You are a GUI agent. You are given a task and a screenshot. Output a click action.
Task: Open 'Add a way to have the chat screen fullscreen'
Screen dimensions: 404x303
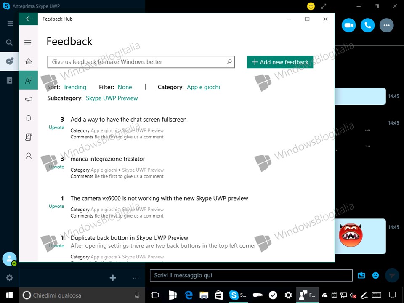(128, 119)
